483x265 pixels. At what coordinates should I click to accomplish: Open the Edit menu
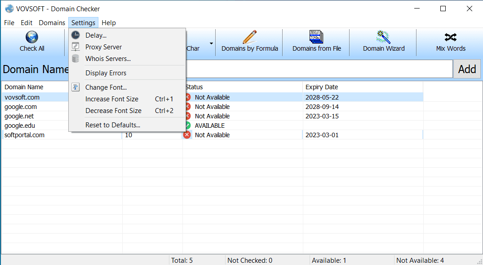point(27,23)
